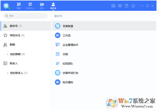This screenshot has width=157, height=110.
Task: Open 日程 service account
Action: click(104, 54)
